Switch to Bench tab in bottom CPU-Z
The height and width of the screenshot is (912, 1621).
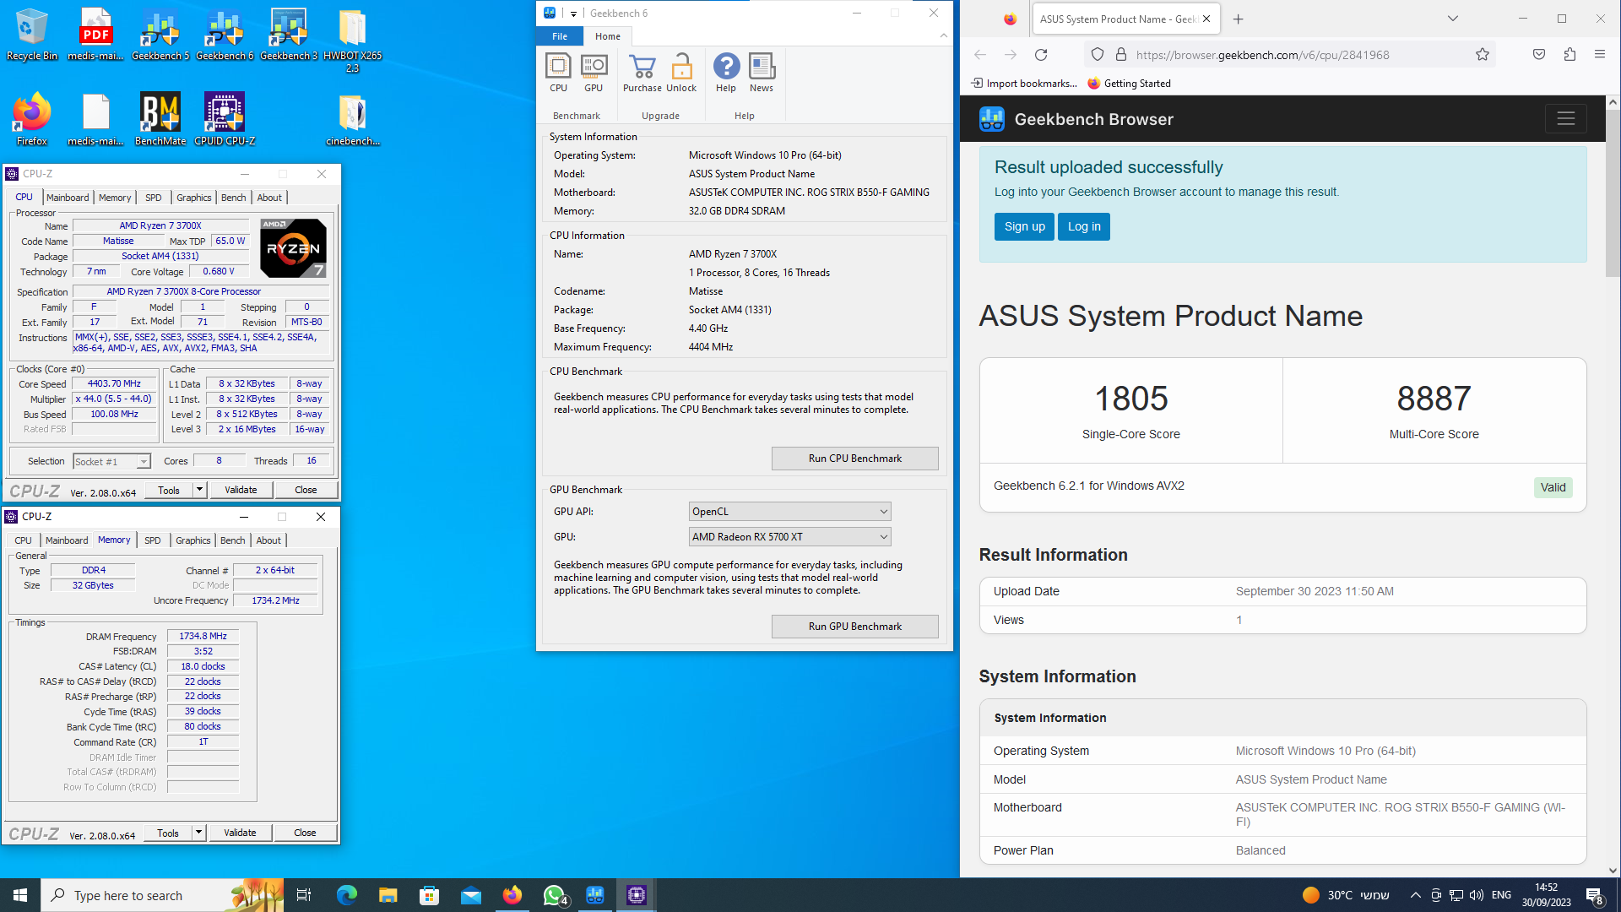(x=233, y=540)
